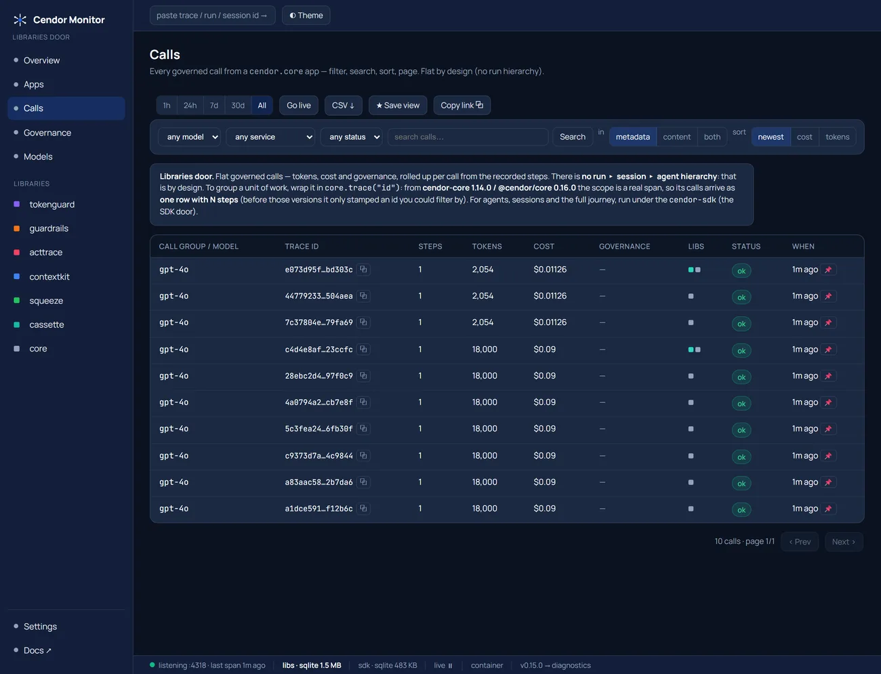Image resolution: width=881 pixels, height=674 pixels.
Task: Open the squeeze library
Action: point(66,301)
